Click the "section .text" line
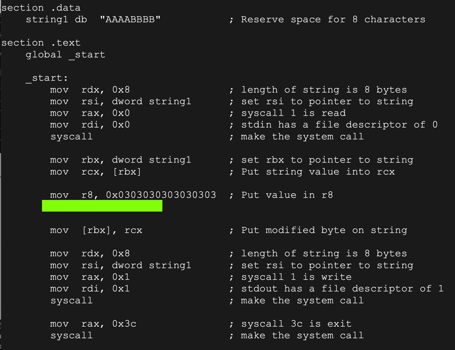This screenshot has height=350, width=455. pyautogui.click(x=41, y=43)
